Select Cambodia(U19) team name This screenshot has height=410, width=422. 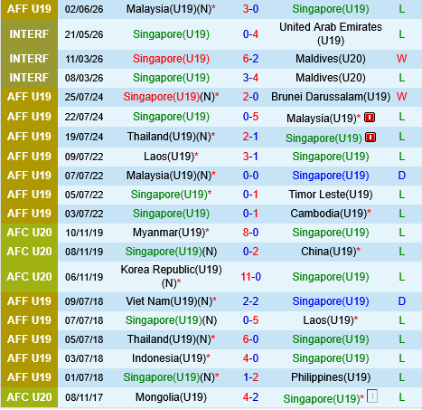point(329,214)
